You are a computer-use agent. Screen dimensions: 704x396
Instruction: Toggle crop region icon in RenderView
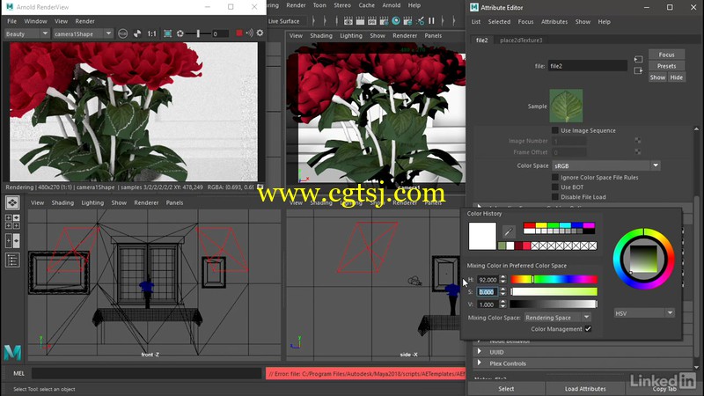[x=167, y=33]
